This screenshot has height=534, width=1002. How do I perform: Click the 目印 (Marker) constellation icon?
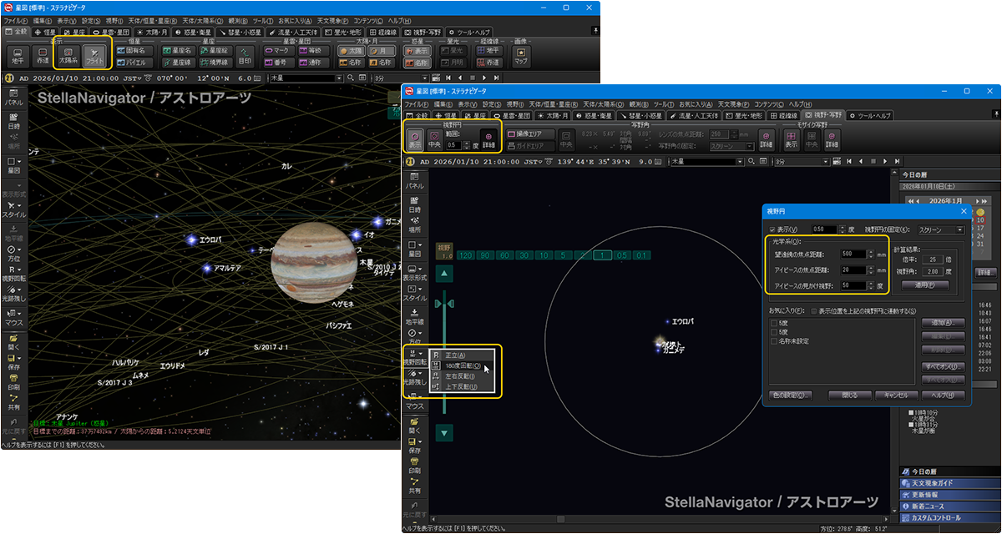pos(245,57)
